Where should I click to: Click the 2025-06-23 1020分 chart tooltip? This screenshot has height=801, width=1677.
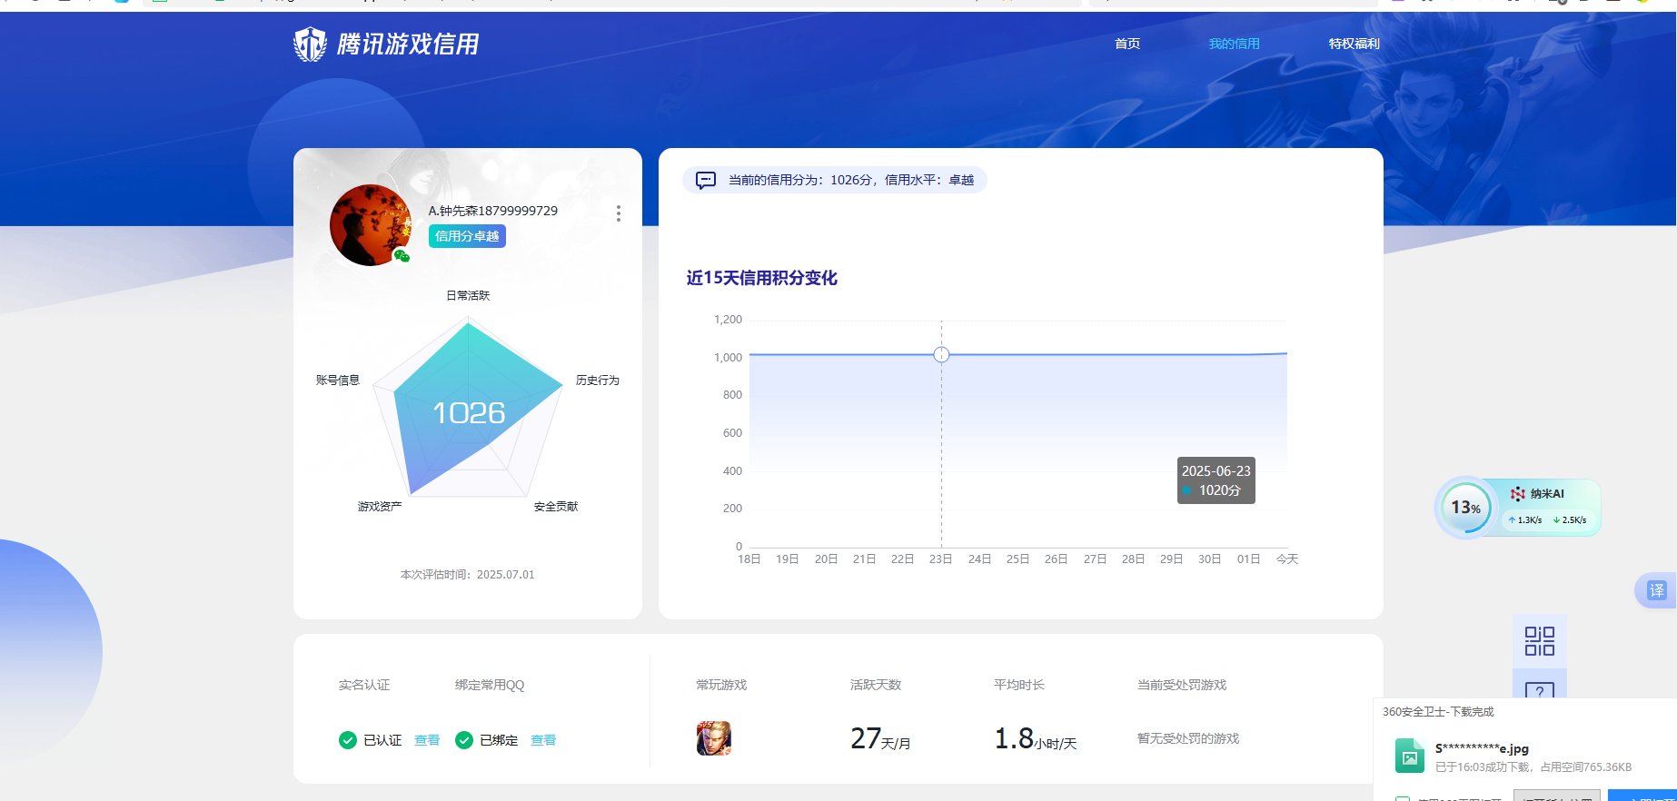(1216, 480)
